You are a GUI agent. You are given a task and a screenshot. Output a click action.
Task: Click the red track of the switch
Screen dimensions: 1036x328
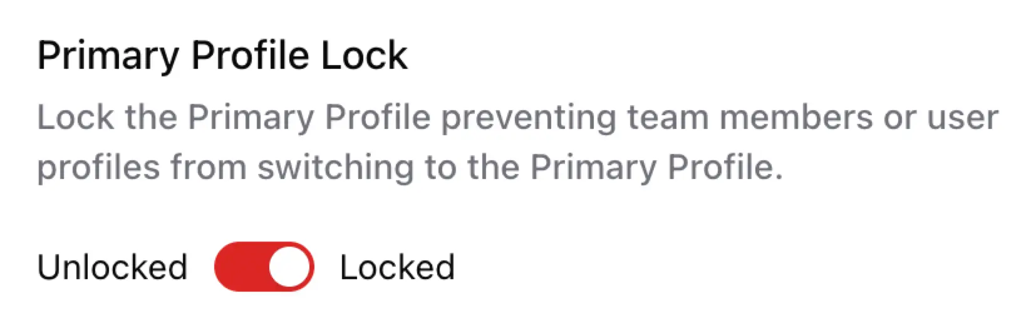241,267
